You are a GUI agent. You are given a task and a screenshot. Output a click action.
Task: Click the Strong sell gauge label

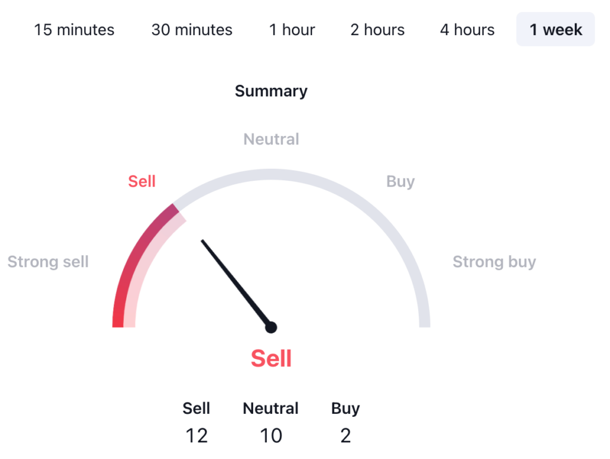pos(48,262)
